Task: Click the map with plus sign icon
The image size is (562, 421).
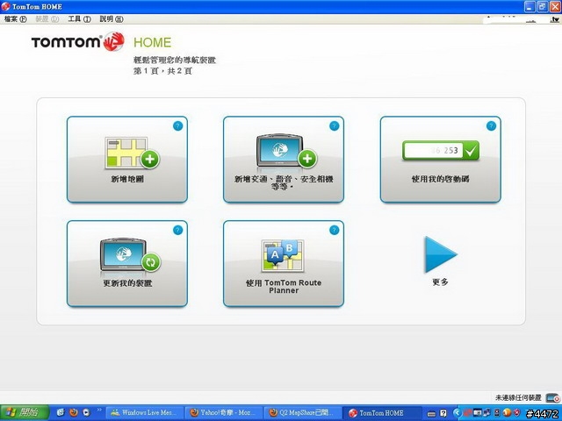Action: tap(132, 153)
